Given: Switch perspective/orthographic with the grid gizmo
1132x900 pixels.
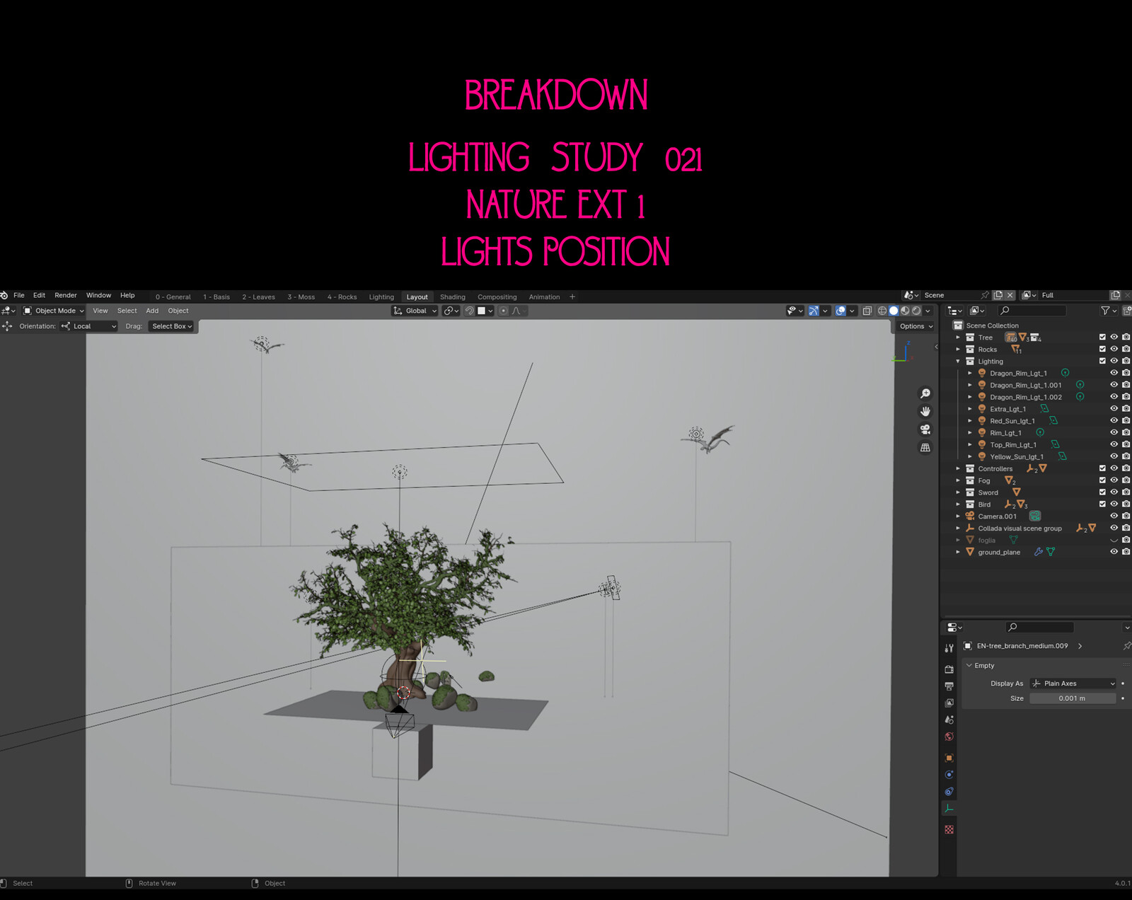Looking at the screenshot, I should 925,447.
